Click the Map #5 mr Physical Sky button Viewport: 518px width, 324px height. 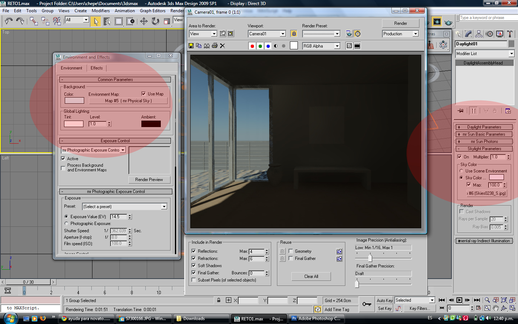[128, 101]
